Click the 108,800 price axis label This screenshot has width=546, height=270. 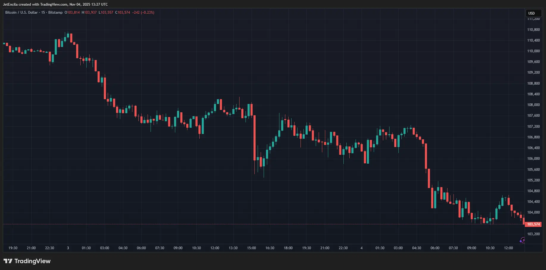(x=534, y=83)
